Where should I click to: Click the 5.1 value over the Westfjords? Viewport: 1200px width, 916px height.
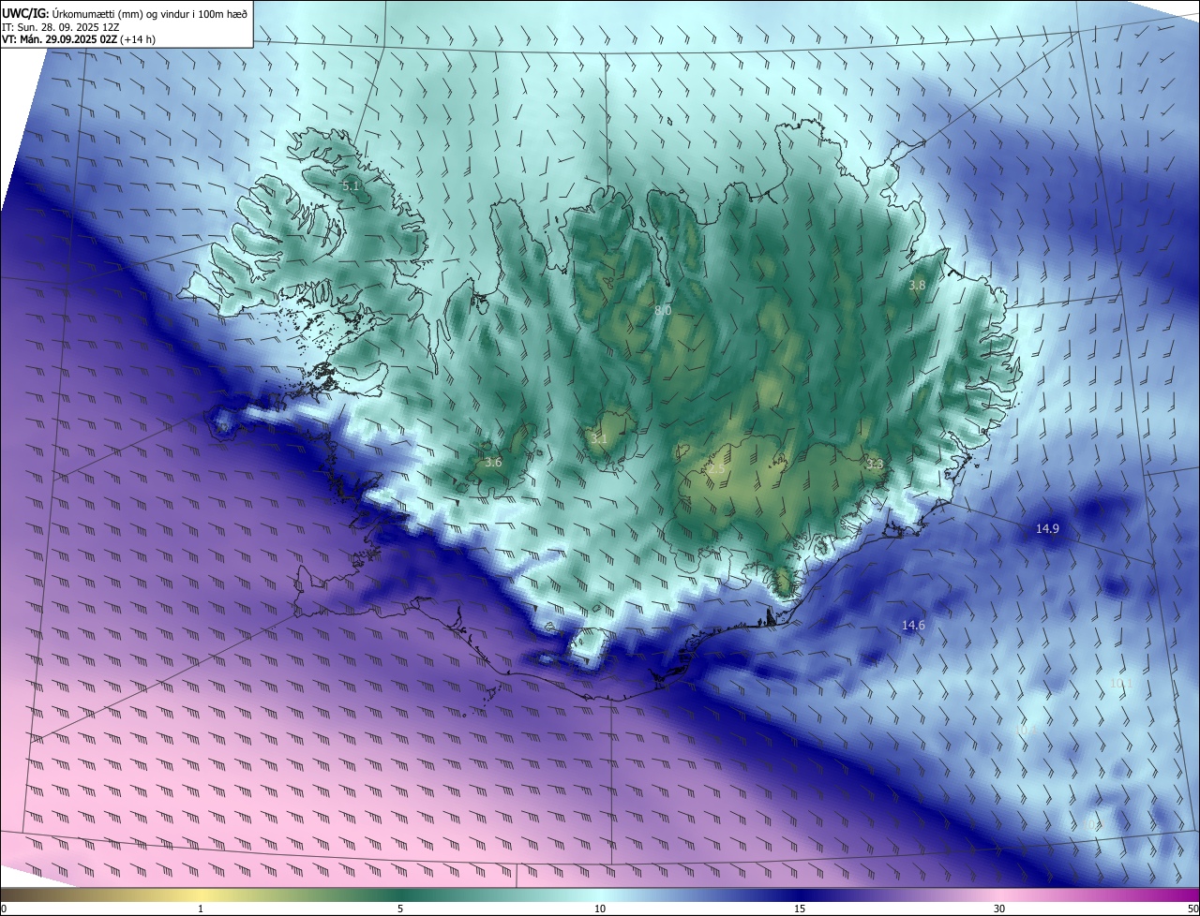pos(351,186)
